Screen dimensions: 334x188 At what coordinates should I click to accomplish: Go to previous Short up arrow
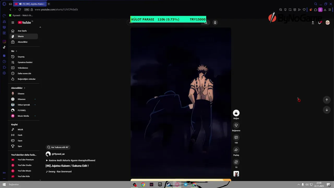[327, 100]
